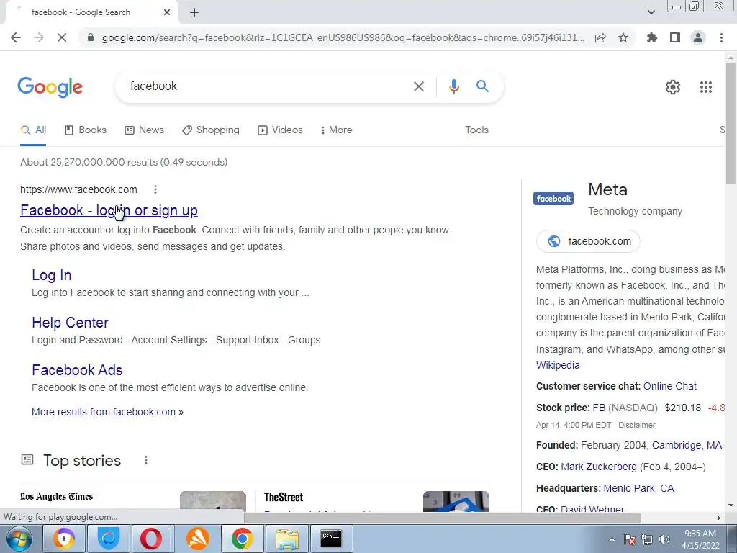Open the Help Center sitelink
Screen dimensions: 737x553
tap(70, 323)
